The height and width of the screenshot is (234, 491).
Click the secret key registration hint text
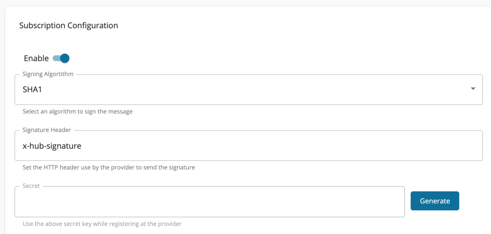point(102,224)
